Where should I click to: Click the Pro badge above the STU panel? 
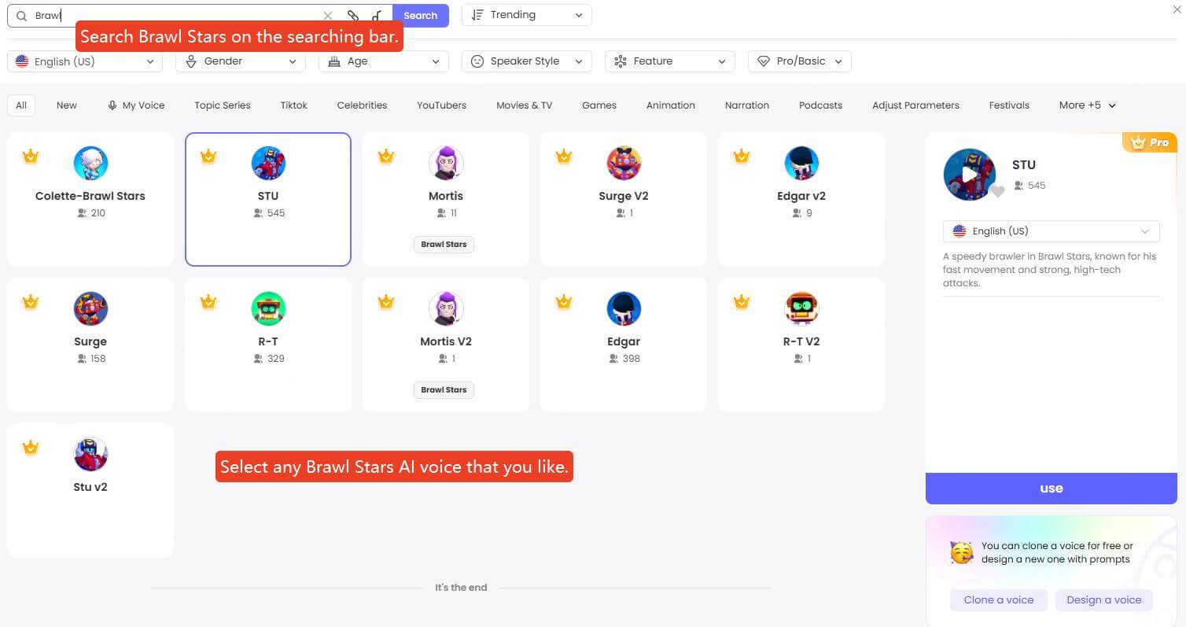(1151, 142)
